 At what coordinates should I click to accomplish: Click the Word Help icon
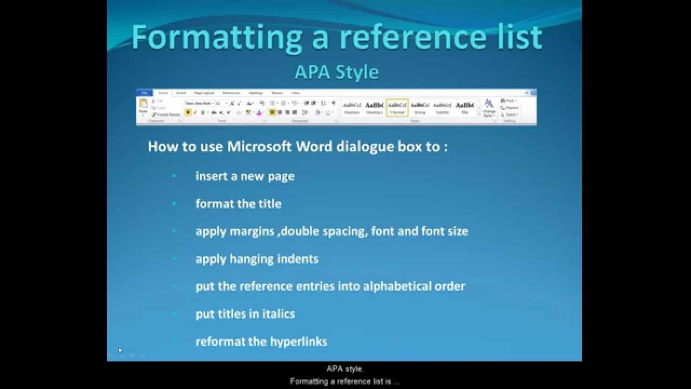(x=533, y=93)
